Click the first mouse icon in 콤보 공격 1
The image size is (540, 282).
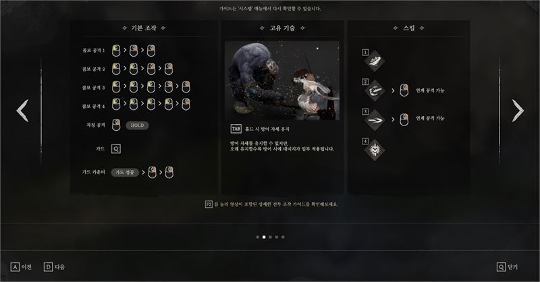click(x=116, y=51)
